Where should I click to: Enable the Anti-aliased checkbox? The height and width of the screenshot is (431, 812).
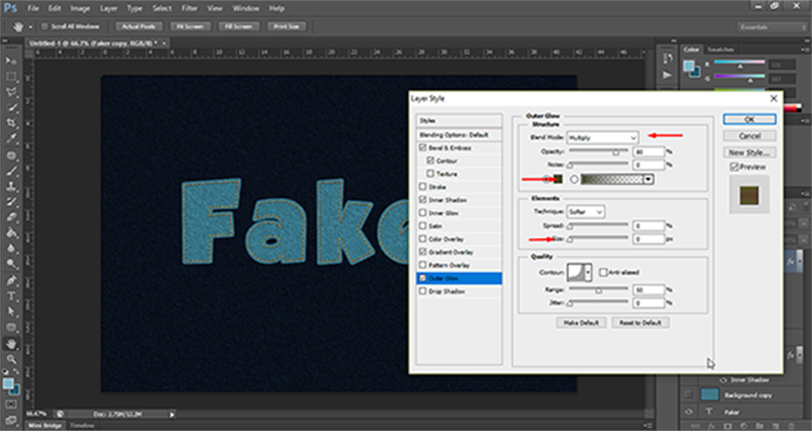(x=601, y=272)
